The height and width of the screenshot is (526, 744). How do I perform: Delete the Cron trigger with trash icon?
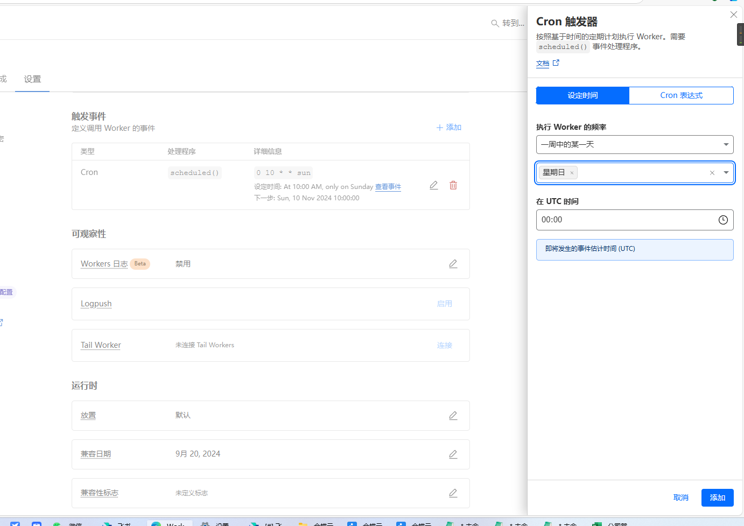coord(453,185)
